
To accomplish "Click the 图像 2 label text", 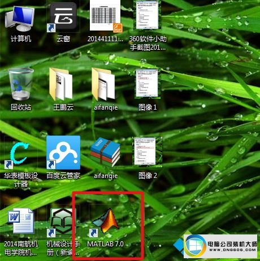I will (x=148, y=176).
